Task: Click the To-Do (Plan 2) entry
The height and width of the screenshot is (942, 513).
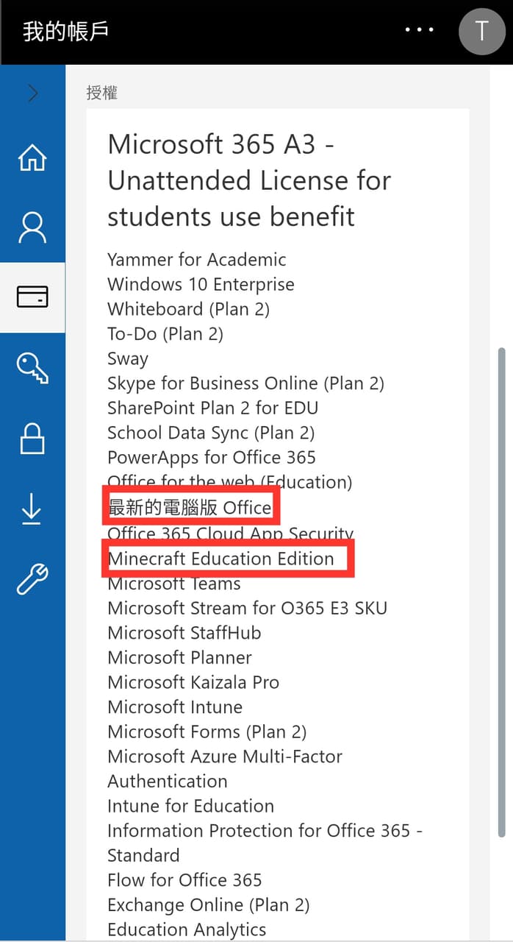Action: [165, 334]
